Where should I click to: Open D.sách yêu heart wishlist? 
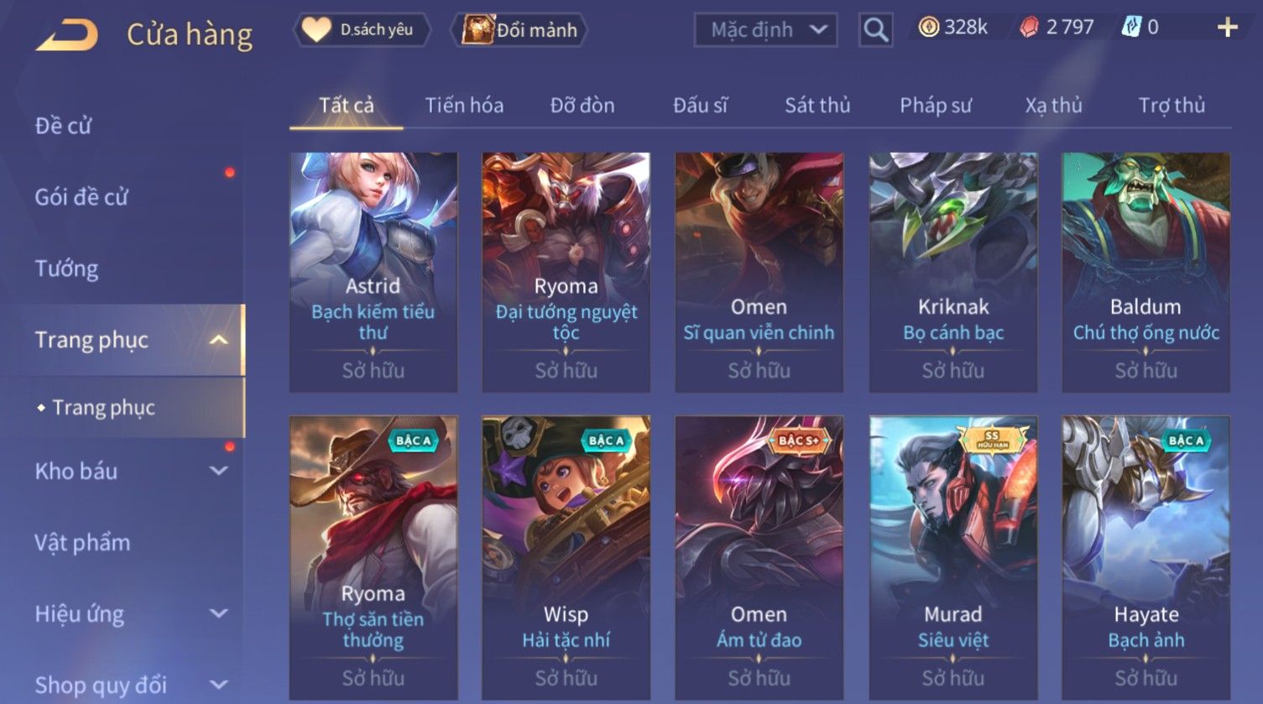coord(362,29)
